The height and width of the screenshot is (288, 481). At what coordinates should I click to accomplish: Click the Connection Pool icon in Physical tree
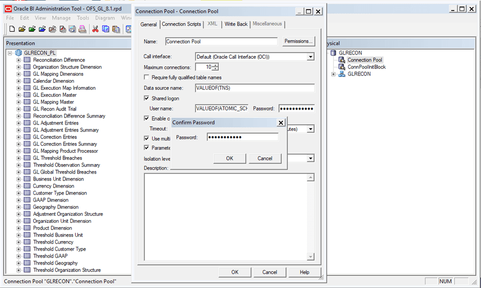pyautogui.click(x=342, y=59)
